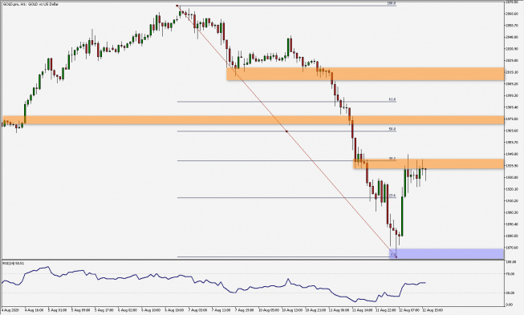The height and width of the screenshot is (315, 524).
Task: Click the 10 Aug 05:00 time label
Action: pyautogui.click(x=268, y=310)
